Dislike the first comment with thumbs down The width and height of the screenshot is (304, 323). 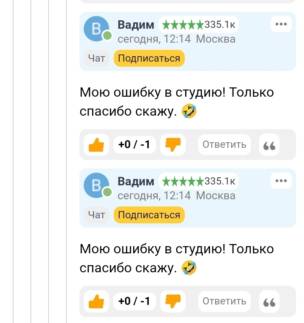173,145
